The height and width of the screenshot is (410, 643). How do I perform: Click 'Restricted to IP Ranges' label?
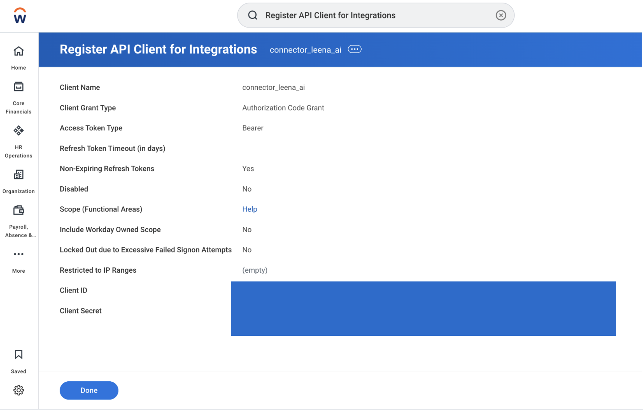(98, 270)
